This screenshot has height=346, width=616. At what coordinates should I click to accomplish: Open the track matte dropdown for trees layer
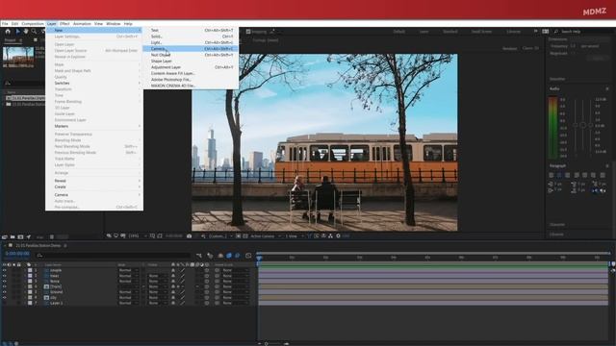[x=157, y=276]
